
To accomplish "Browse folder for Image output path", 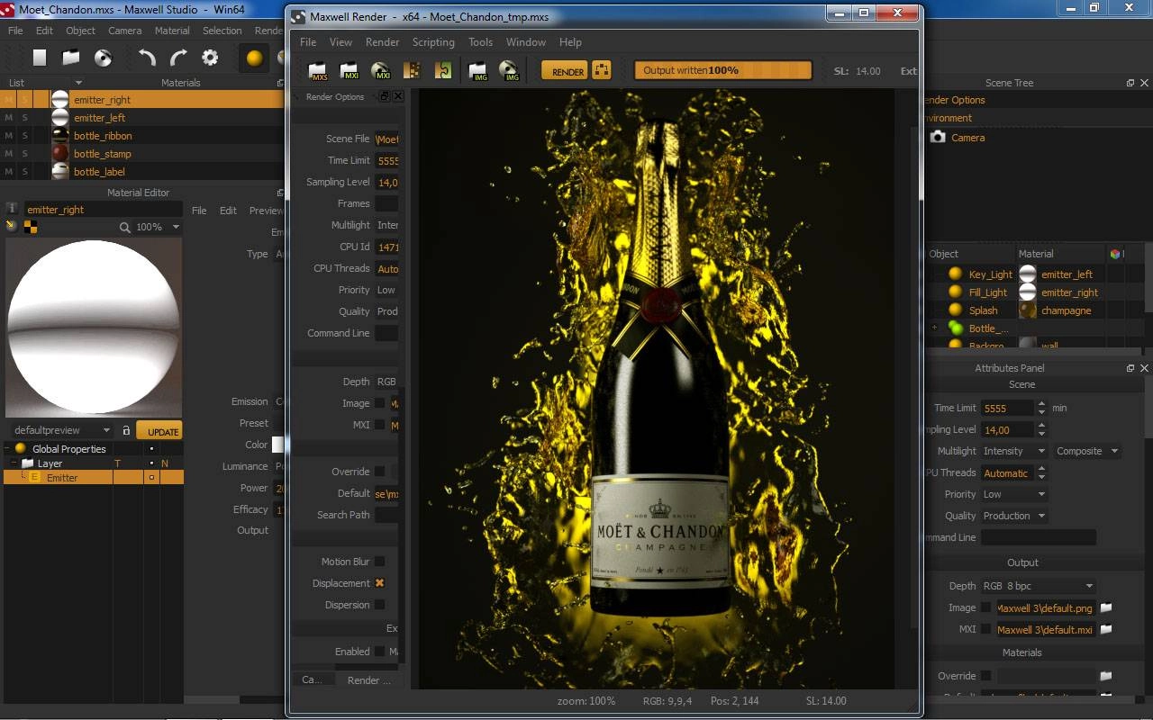I will 1106,608.
